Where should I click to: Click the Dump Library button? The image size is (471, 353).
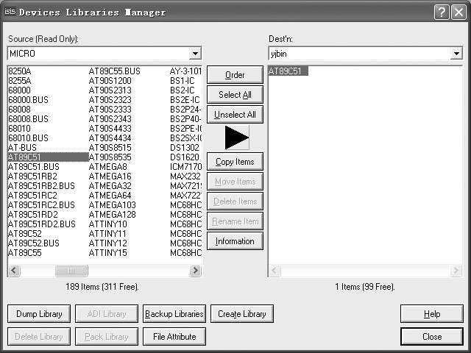point(40,314)
